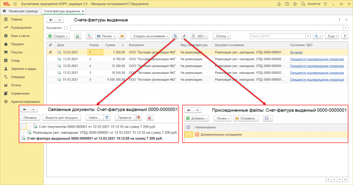Click the create-by-copy document icon
The width and height of the screenshot is (353, 185).
[x=78, y=36]
